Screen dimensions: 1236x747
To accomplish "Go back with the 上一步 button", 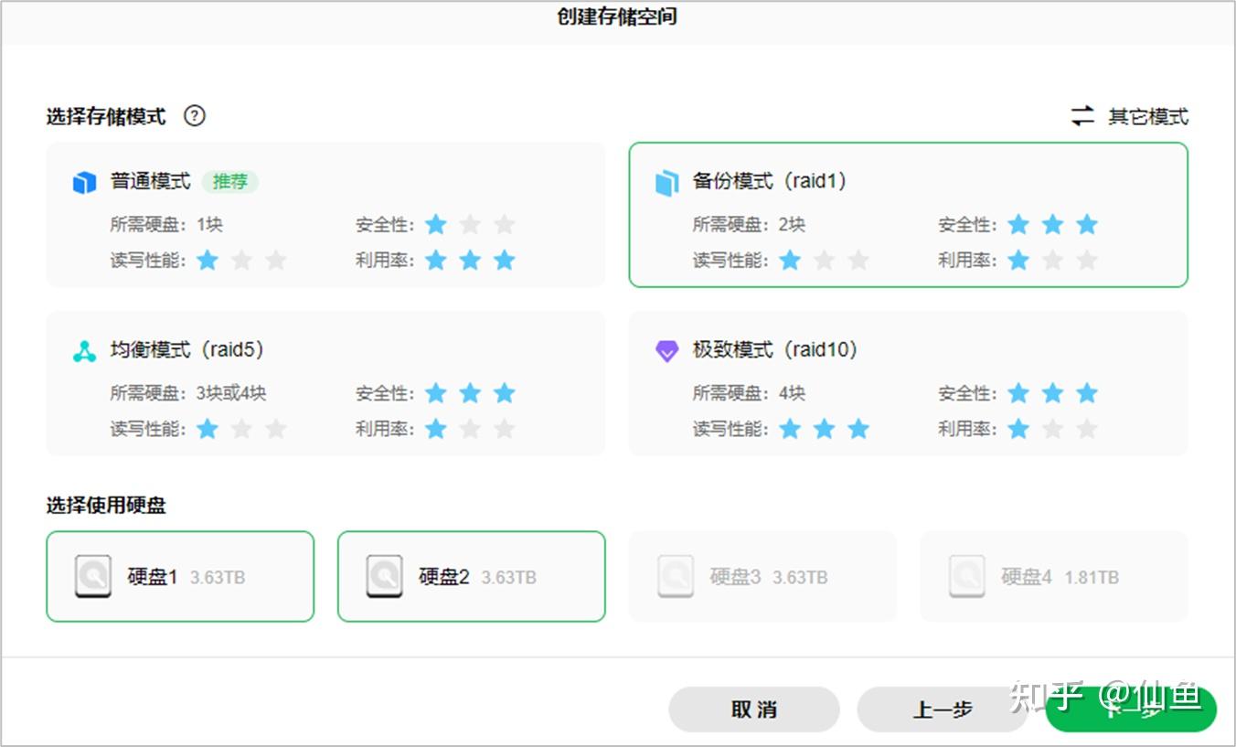I will [942, 710].
